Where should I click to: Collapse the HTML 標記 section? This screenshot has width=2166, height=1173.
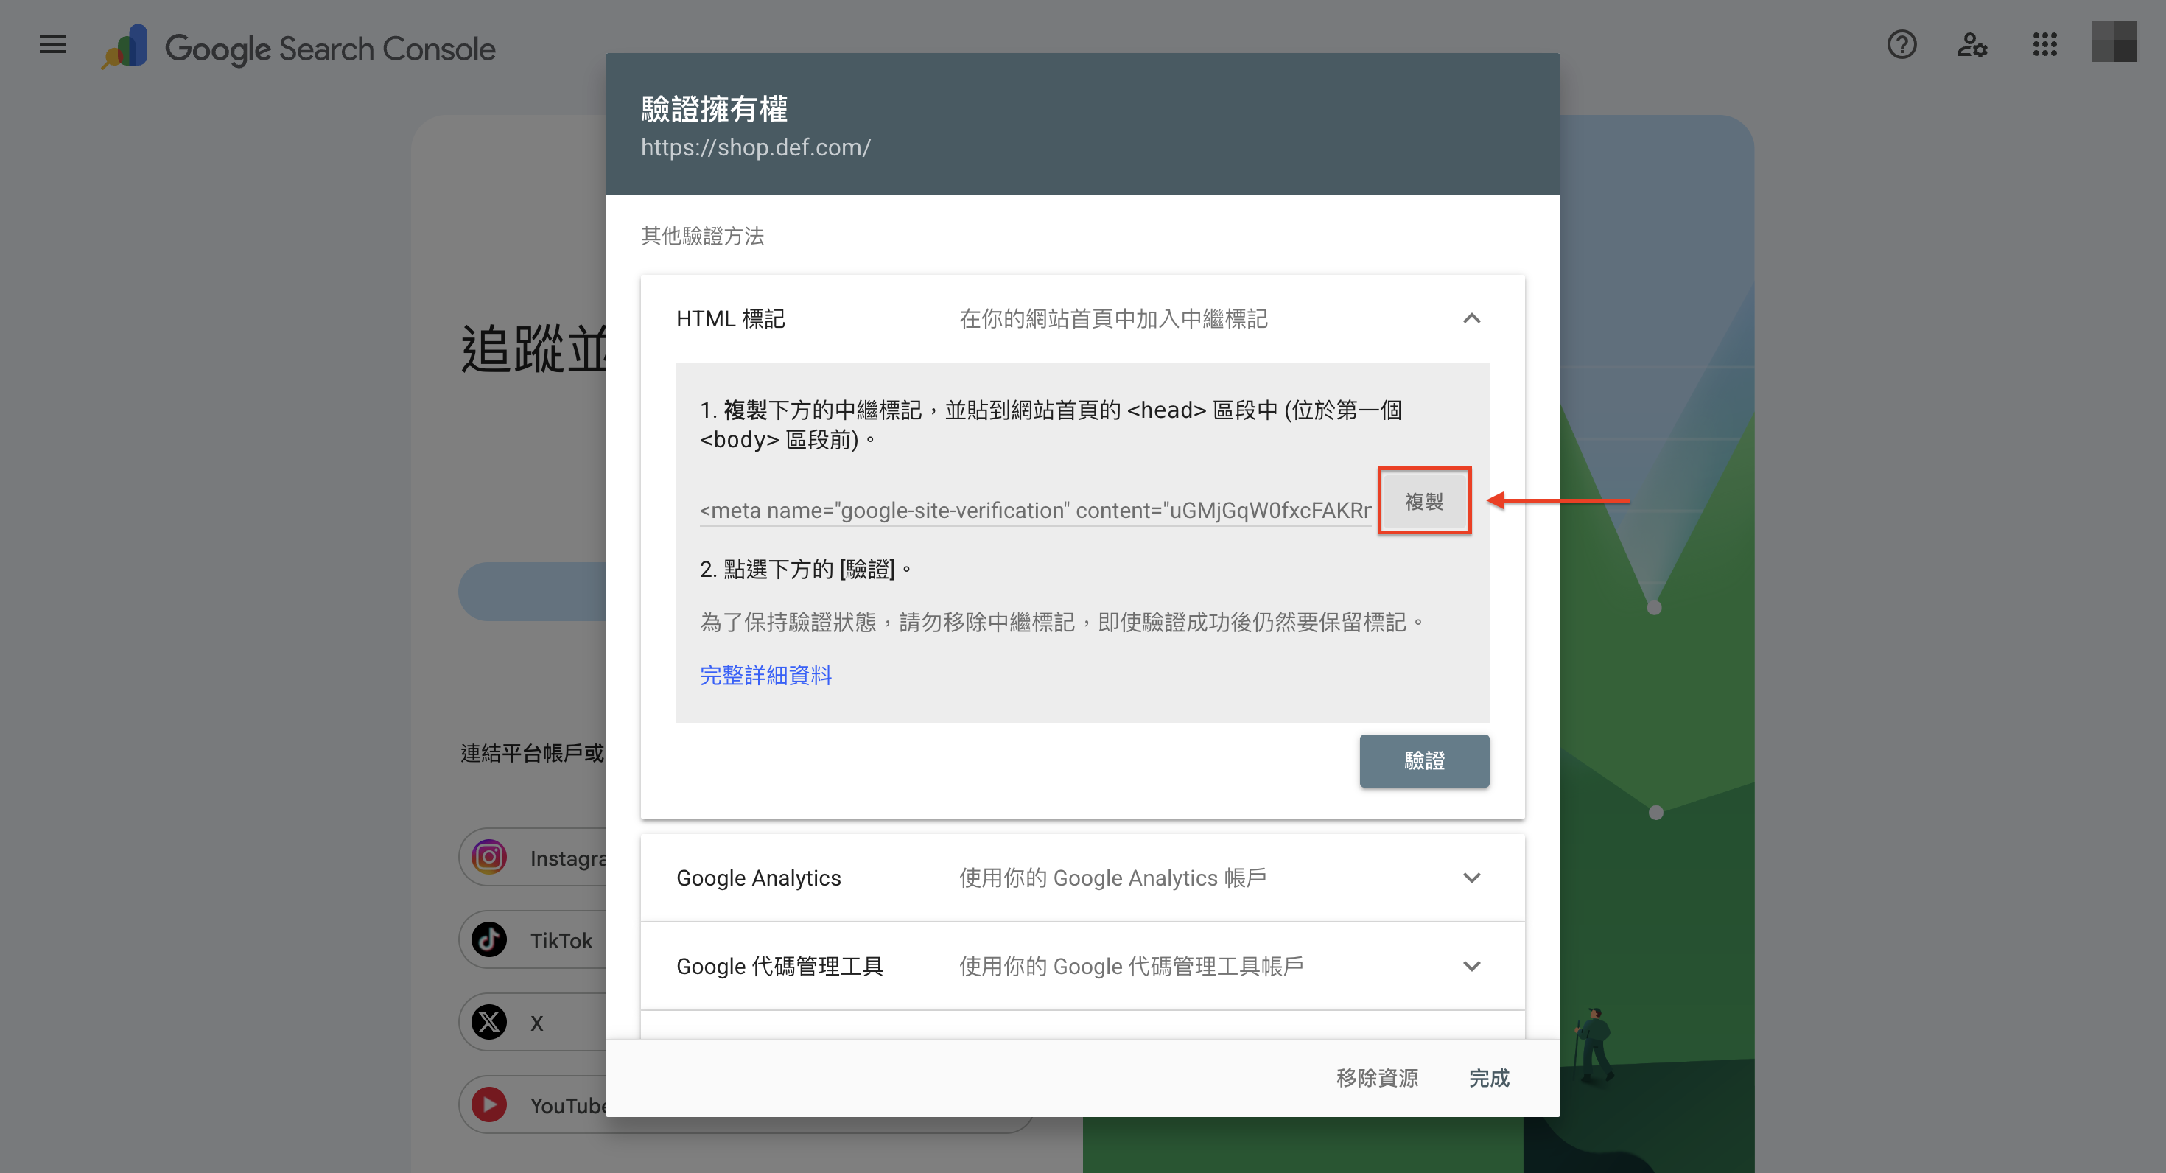1471,319
